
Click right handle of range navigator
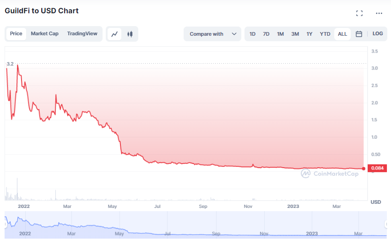[x=387, y=224]
